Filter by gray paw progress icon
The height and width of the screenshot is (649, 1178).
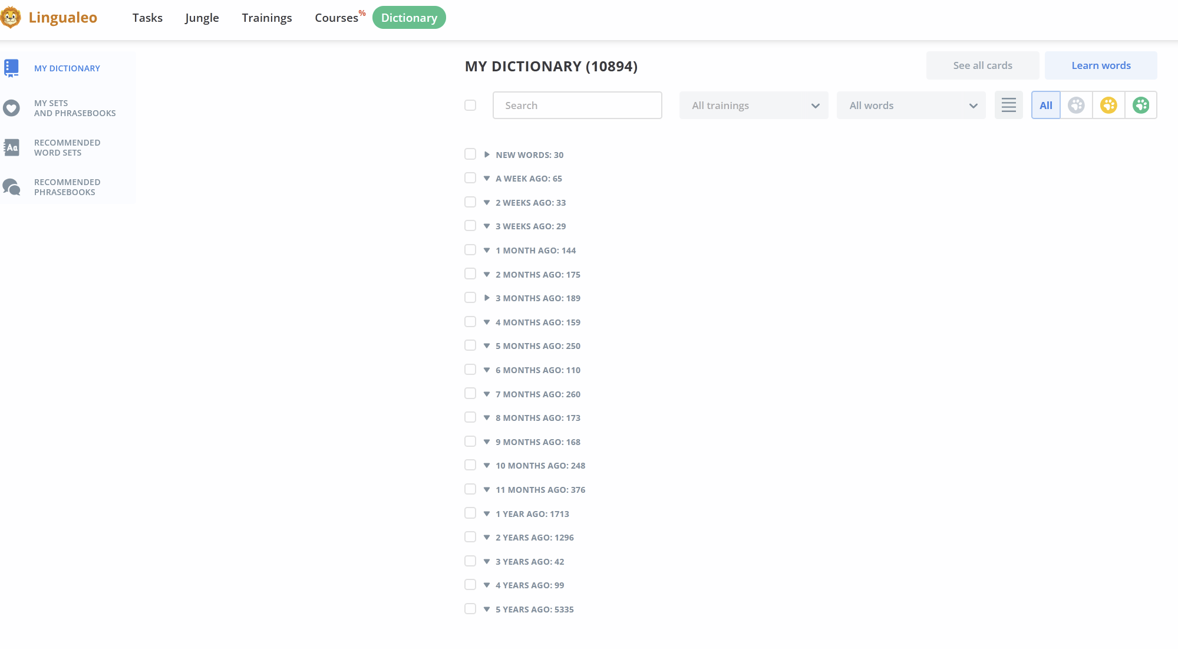(1076, 105)
